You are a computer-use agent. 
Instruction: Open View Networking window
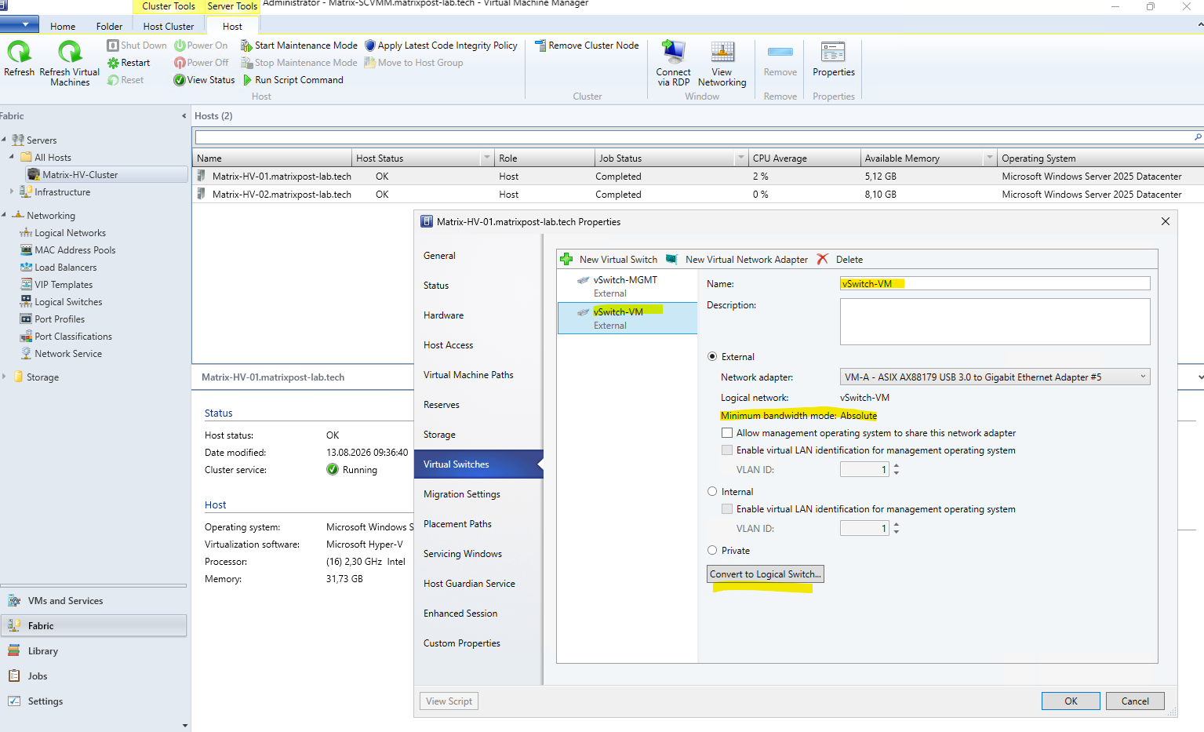pyautogui.click(x=722, y=63)
